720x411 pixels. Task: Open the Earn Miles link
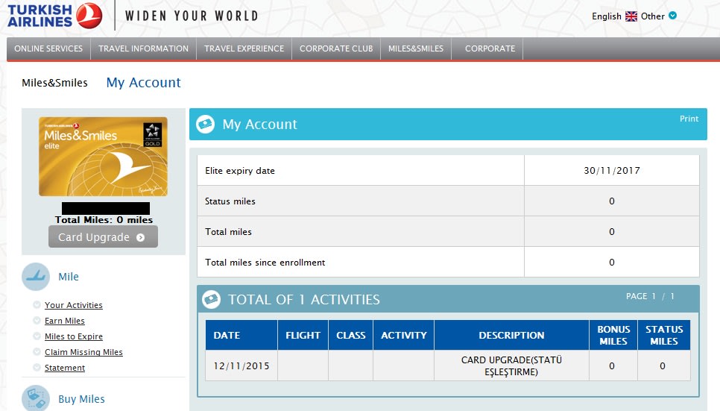click(x=65, y=321)
